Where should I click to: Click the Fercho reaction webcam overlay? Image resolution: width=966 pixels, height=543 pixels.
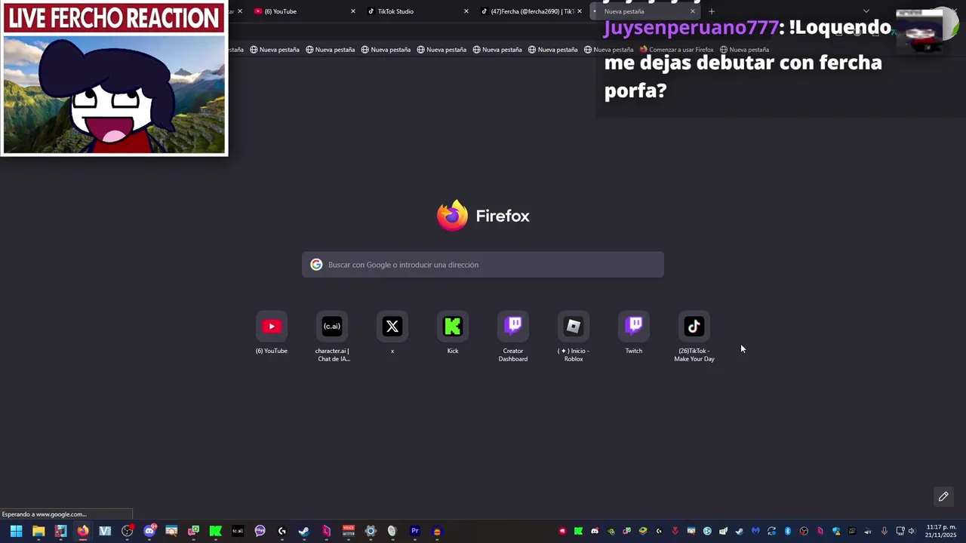pos(114,78)
